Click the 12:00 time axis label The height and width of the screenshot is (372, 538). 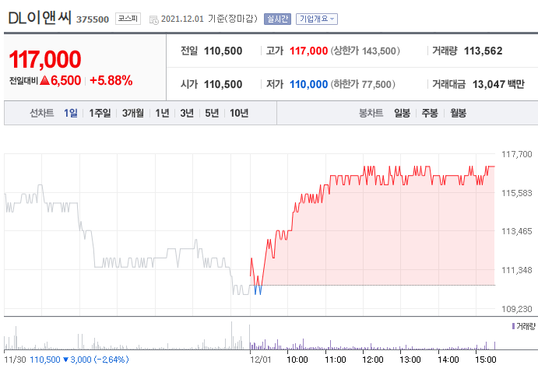[373, 360]
